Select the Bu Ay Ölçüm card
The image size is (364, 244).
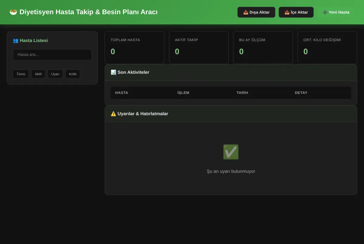click(263, 48)
